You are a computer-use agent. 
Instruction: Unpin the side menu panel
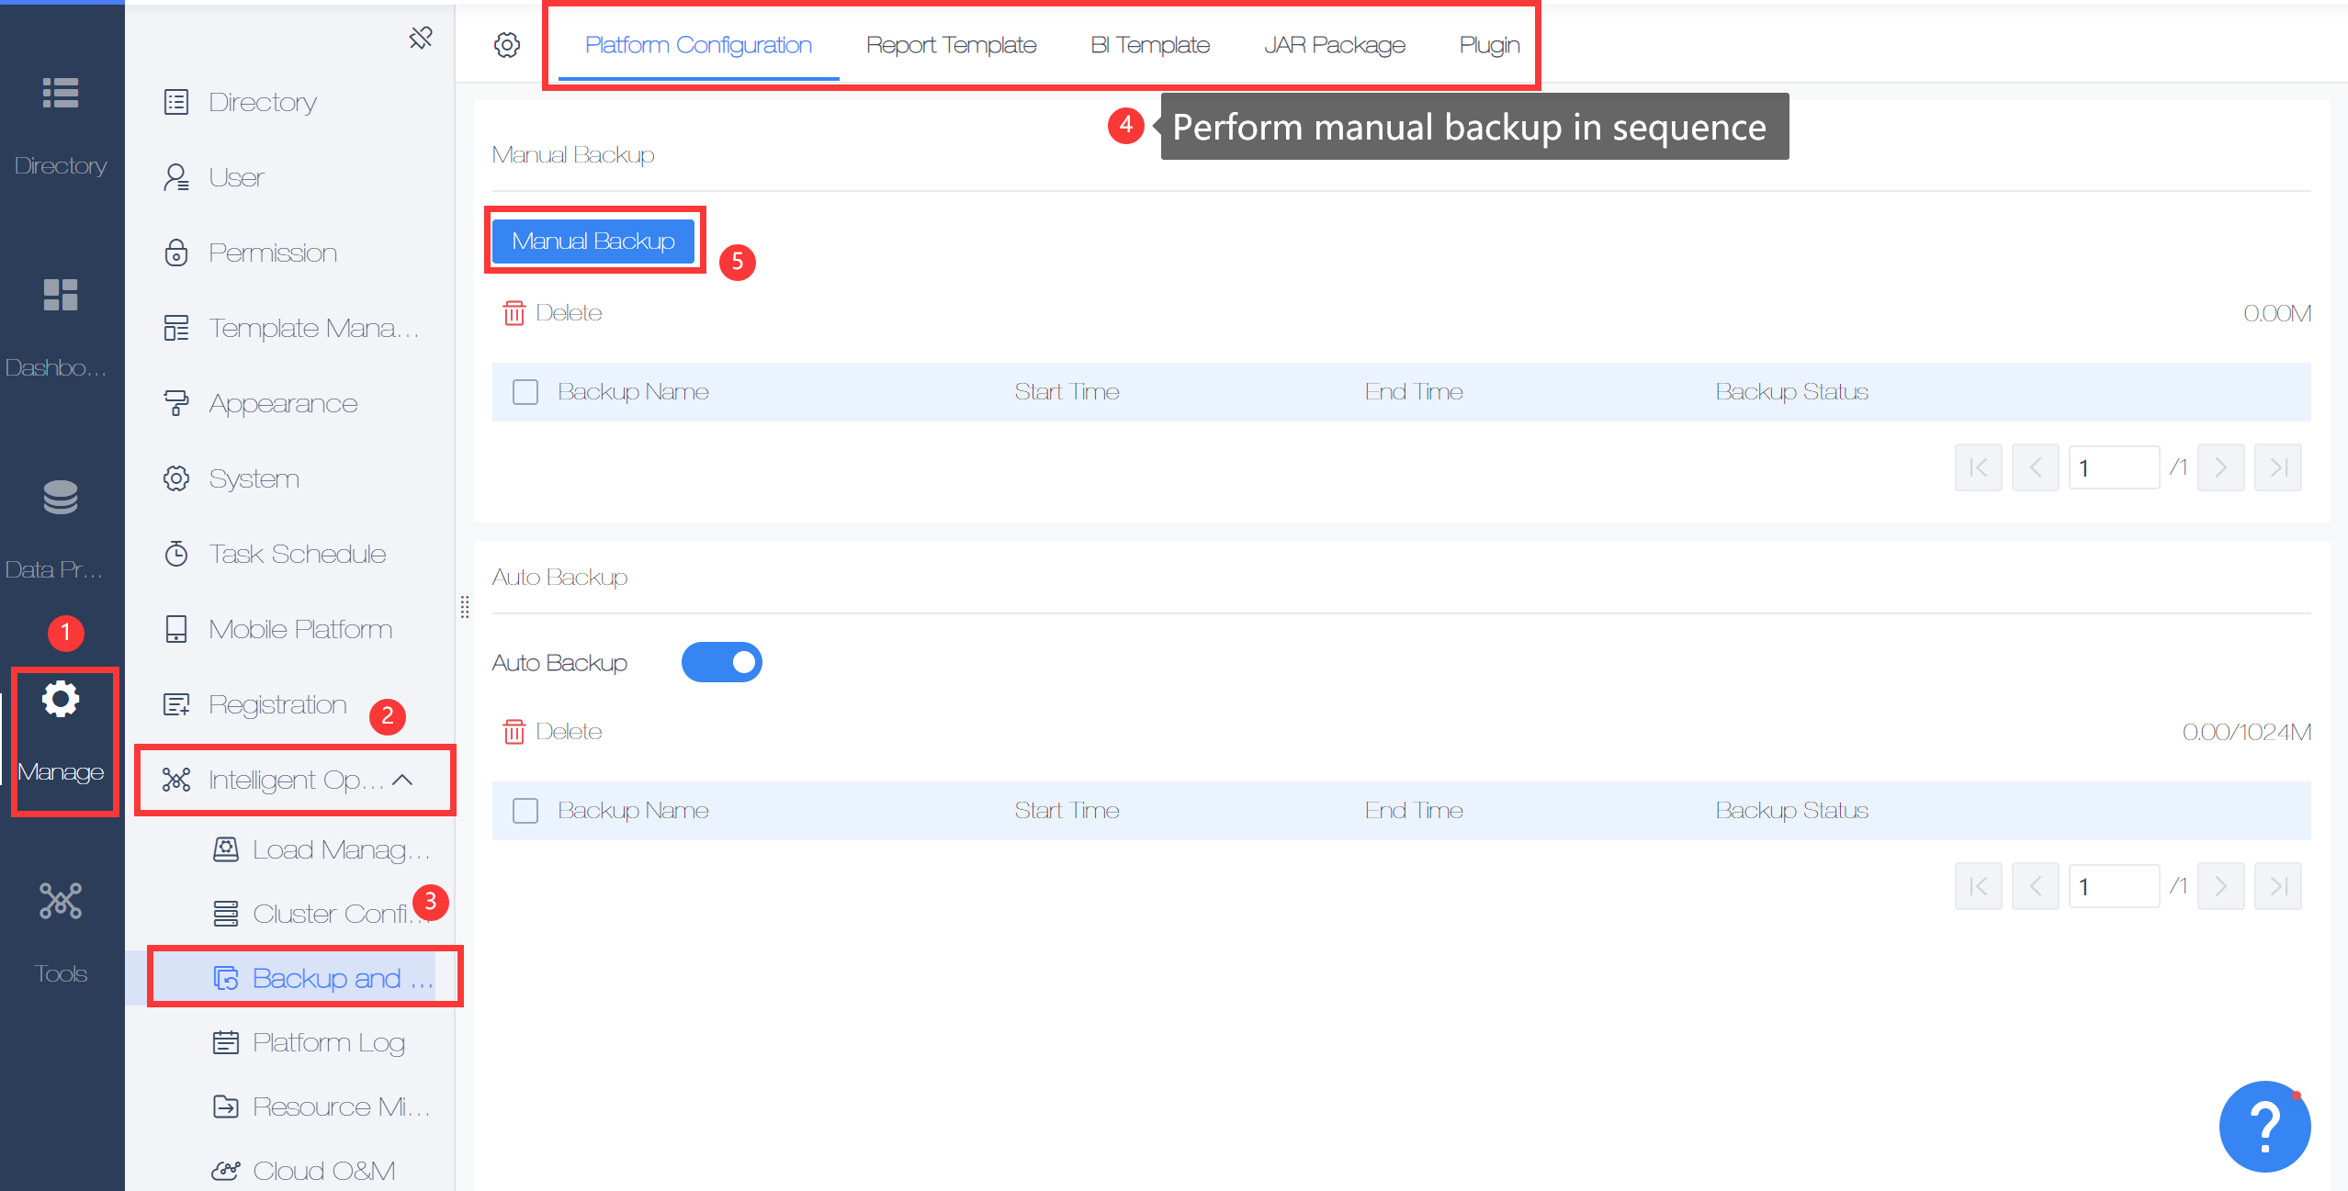pyautogui.click(x=421, y=38)
